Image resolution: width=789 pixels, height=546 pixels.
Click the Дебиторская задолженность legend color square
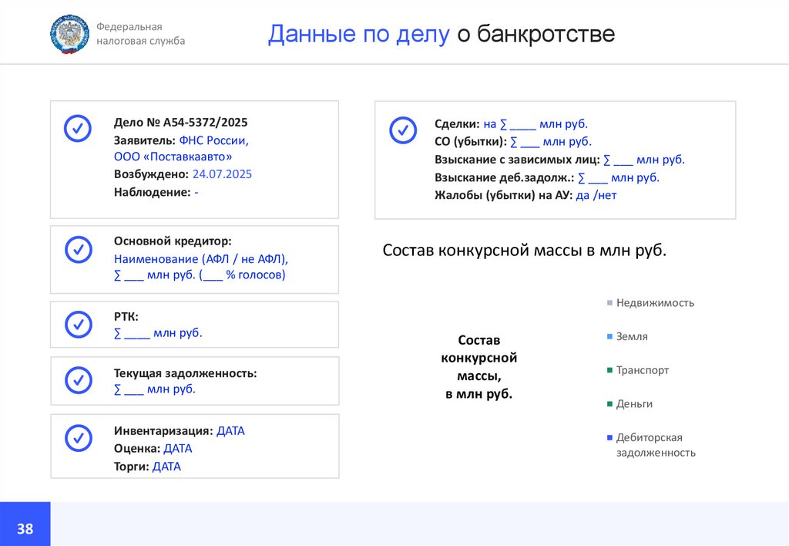[609, 438]
